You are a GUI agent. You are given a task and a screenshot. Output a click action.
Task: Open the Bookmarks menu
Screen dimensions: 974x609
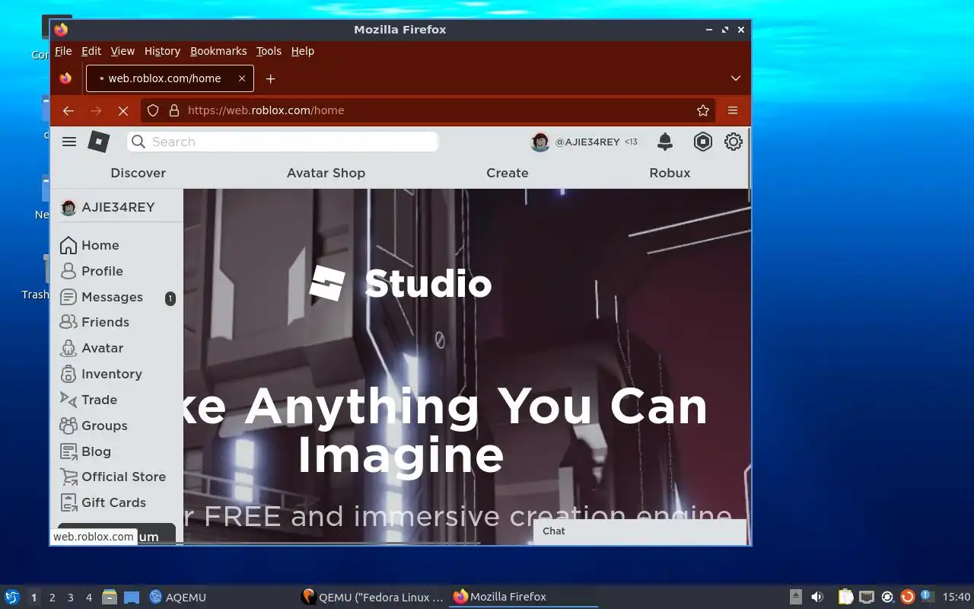click(218, 51)
